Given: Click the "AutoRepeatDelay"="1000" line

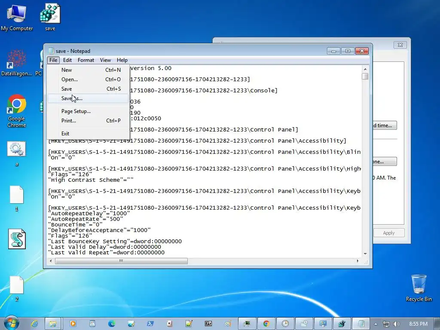Looking at the screenshot, I should [x=89, y=214].
